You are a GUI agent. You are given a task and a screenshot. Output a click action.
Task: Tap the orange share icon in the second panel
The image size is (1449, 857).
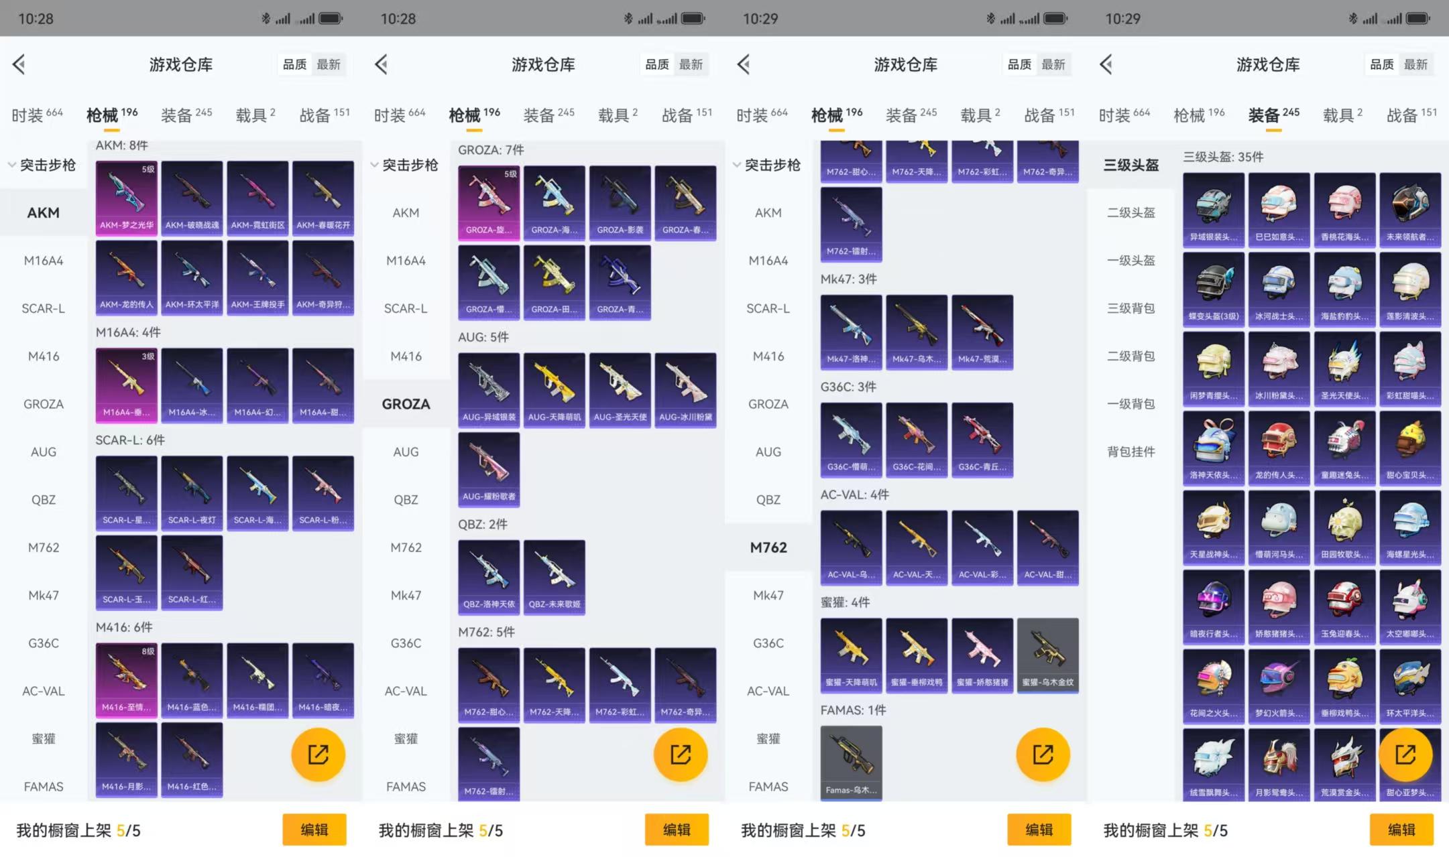pos(680,754)
